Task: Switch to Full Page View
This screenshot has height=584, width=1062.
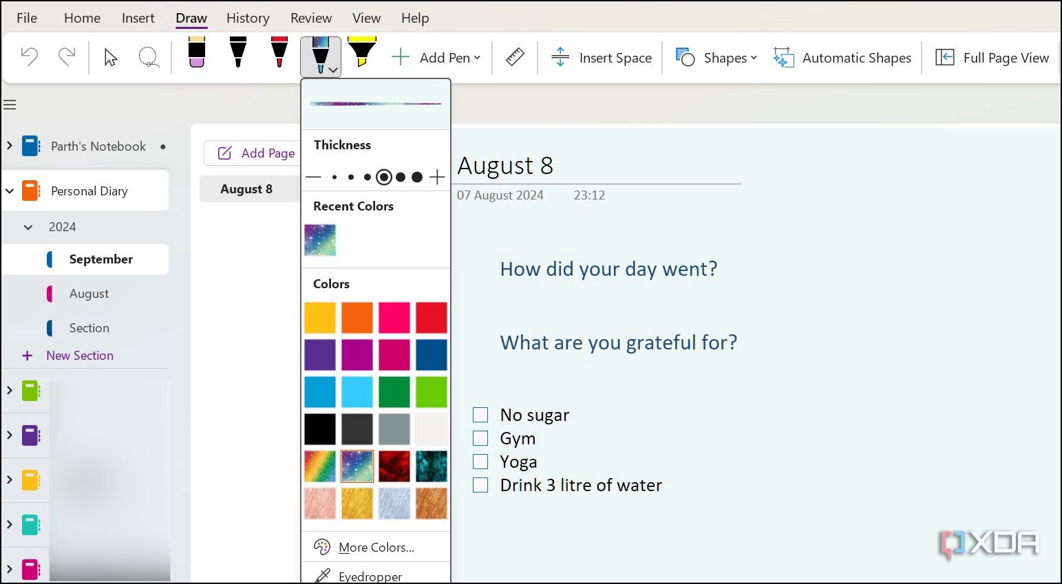Action: coord(992,58)
